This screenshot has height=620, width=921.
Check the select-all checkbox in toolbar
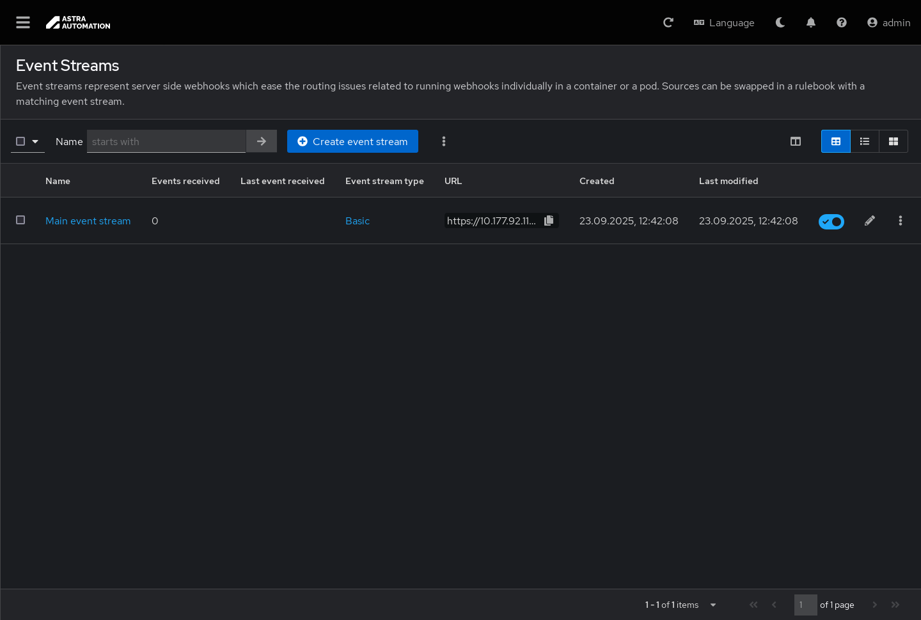point(20,141)
